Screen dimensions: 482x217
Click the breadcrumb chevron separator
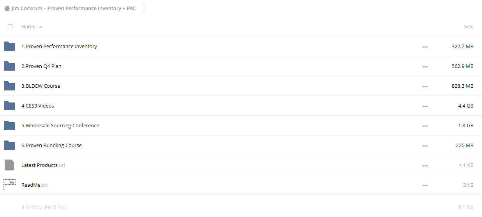[x=143, y=8]
